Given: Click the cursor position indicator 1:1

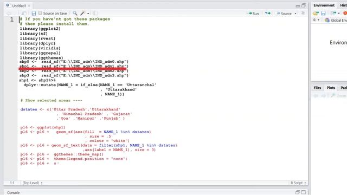Looking at the screenshot, I should tap(12, 183).
